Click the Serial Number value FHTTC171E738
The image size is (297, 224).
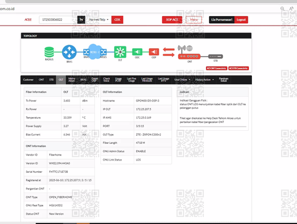coord(58,172)
